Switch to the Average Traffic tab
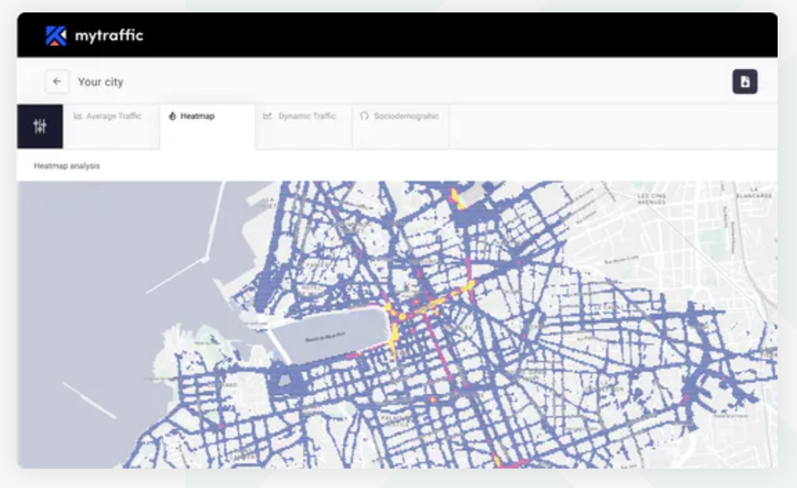797x488 pixels. click(x=113, y=116)
